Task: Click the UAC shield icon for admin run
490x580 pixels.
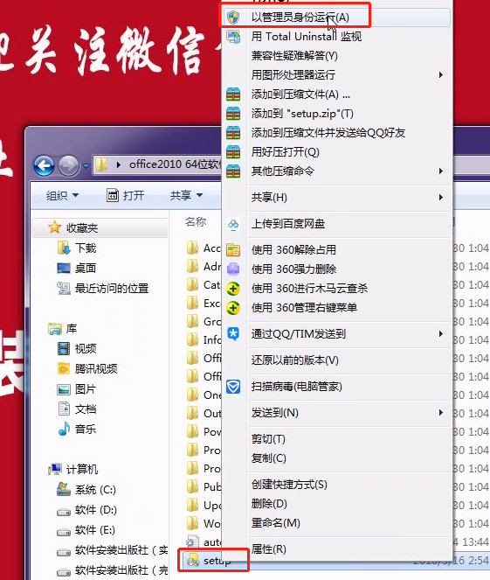Action: pos(233,17)
